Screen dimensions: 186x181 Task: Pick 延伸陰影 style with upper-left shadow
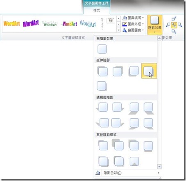[102, 71]
